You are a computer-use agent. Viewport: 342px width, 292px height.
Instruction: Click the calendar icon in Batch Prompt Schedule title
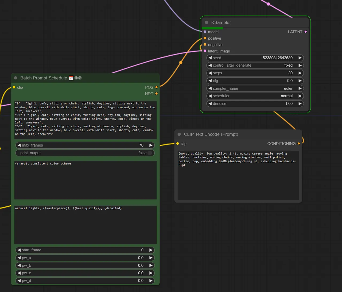(x=71, y=78)
